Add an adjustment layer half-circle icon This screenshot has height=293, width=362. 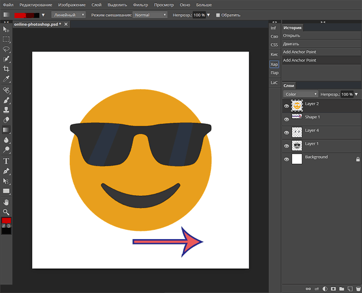[x=325, y=289]
